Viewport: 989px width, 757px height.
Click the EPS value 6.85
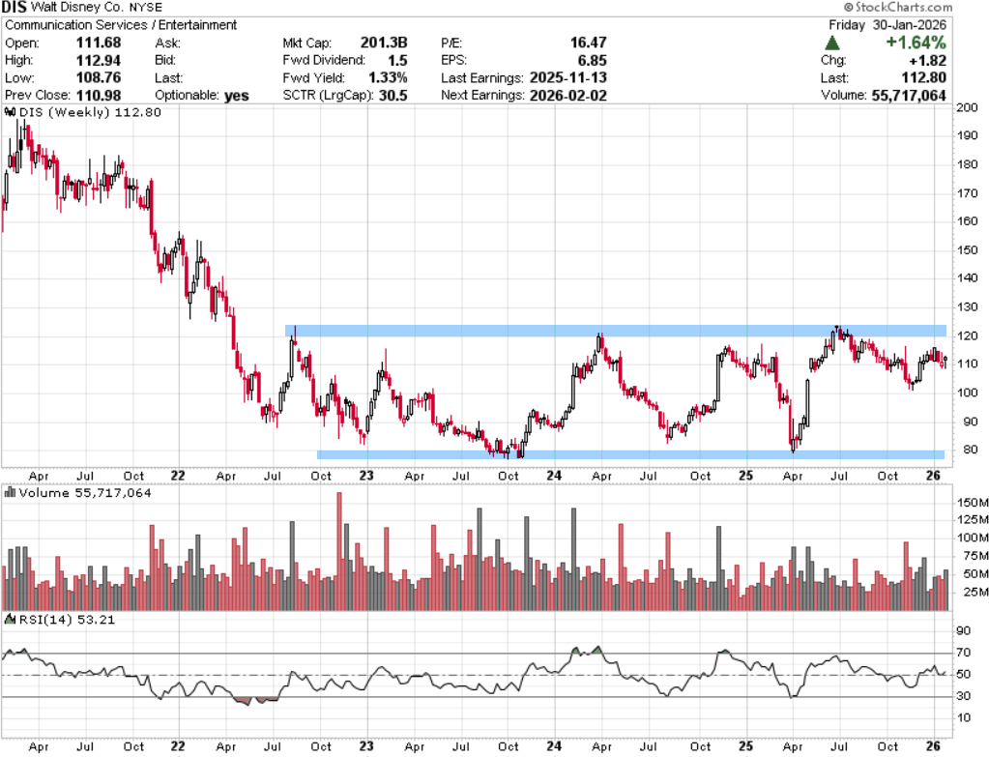tap(593, 61)
